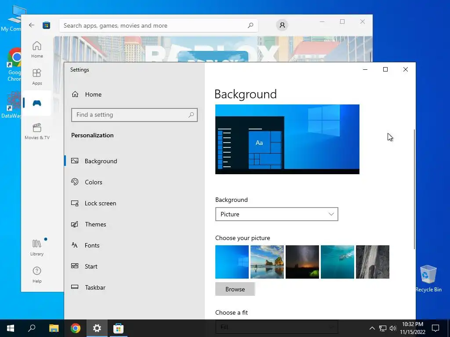450x337 pixels.
Task: Click the Find a setting search box
Action: click(134, 115)
